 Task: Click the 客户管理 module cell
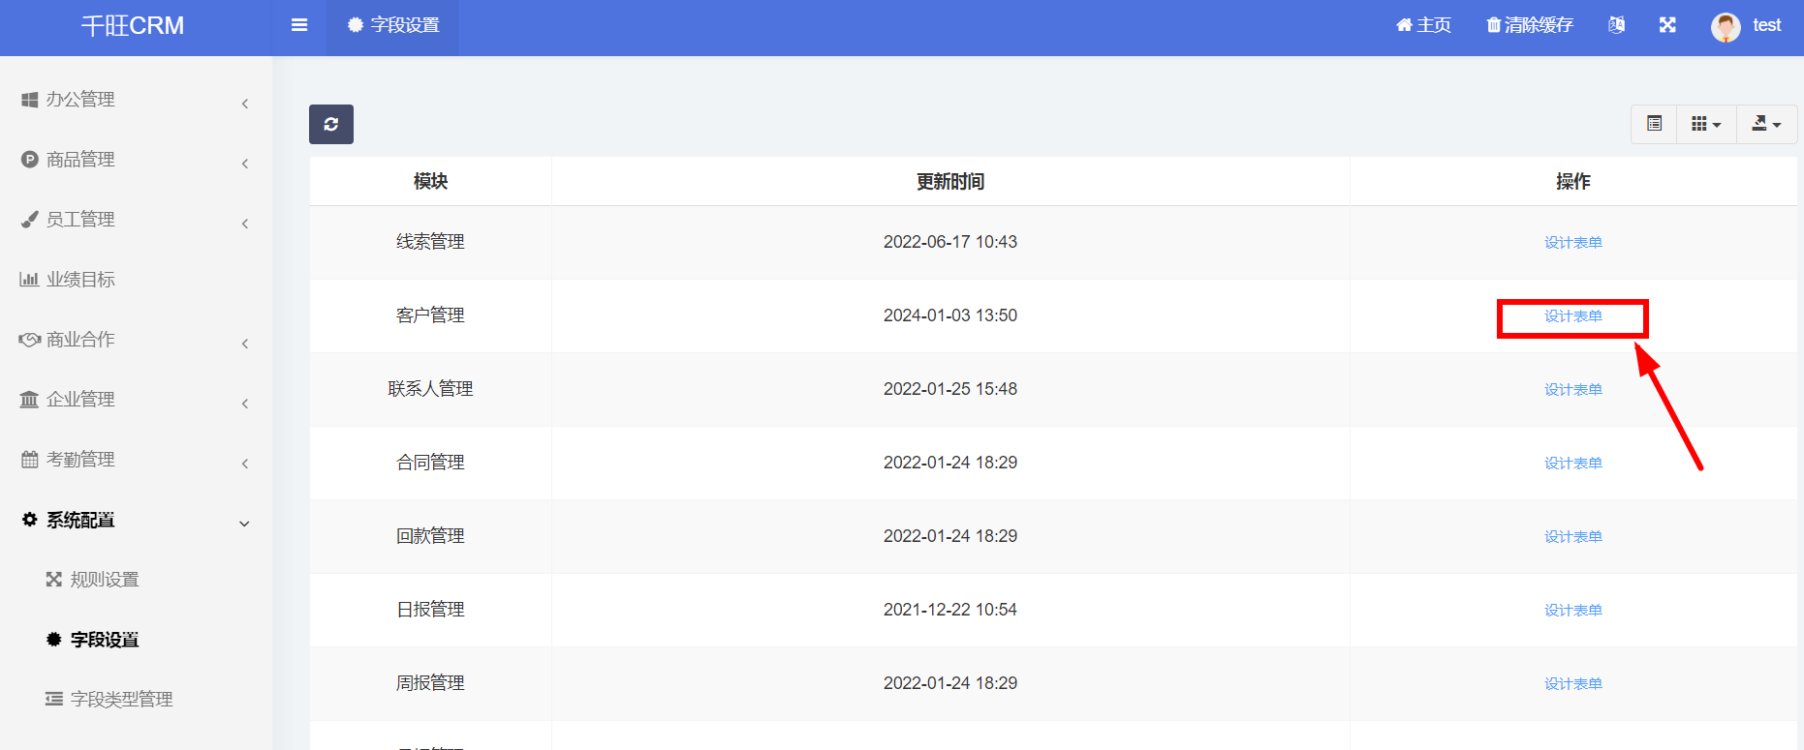pos(430,315)
